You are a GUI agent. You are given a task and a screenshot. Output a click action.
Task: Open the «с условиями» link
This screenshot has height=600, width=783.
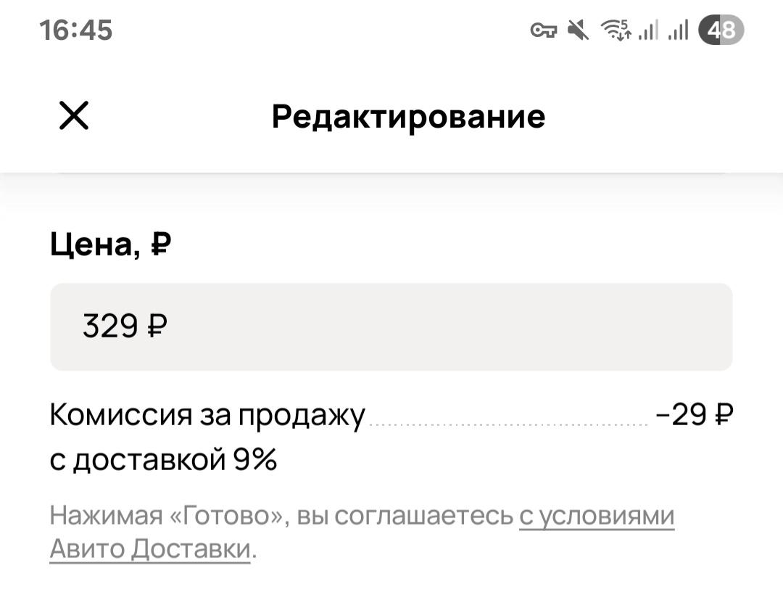(x=597, y=516)
